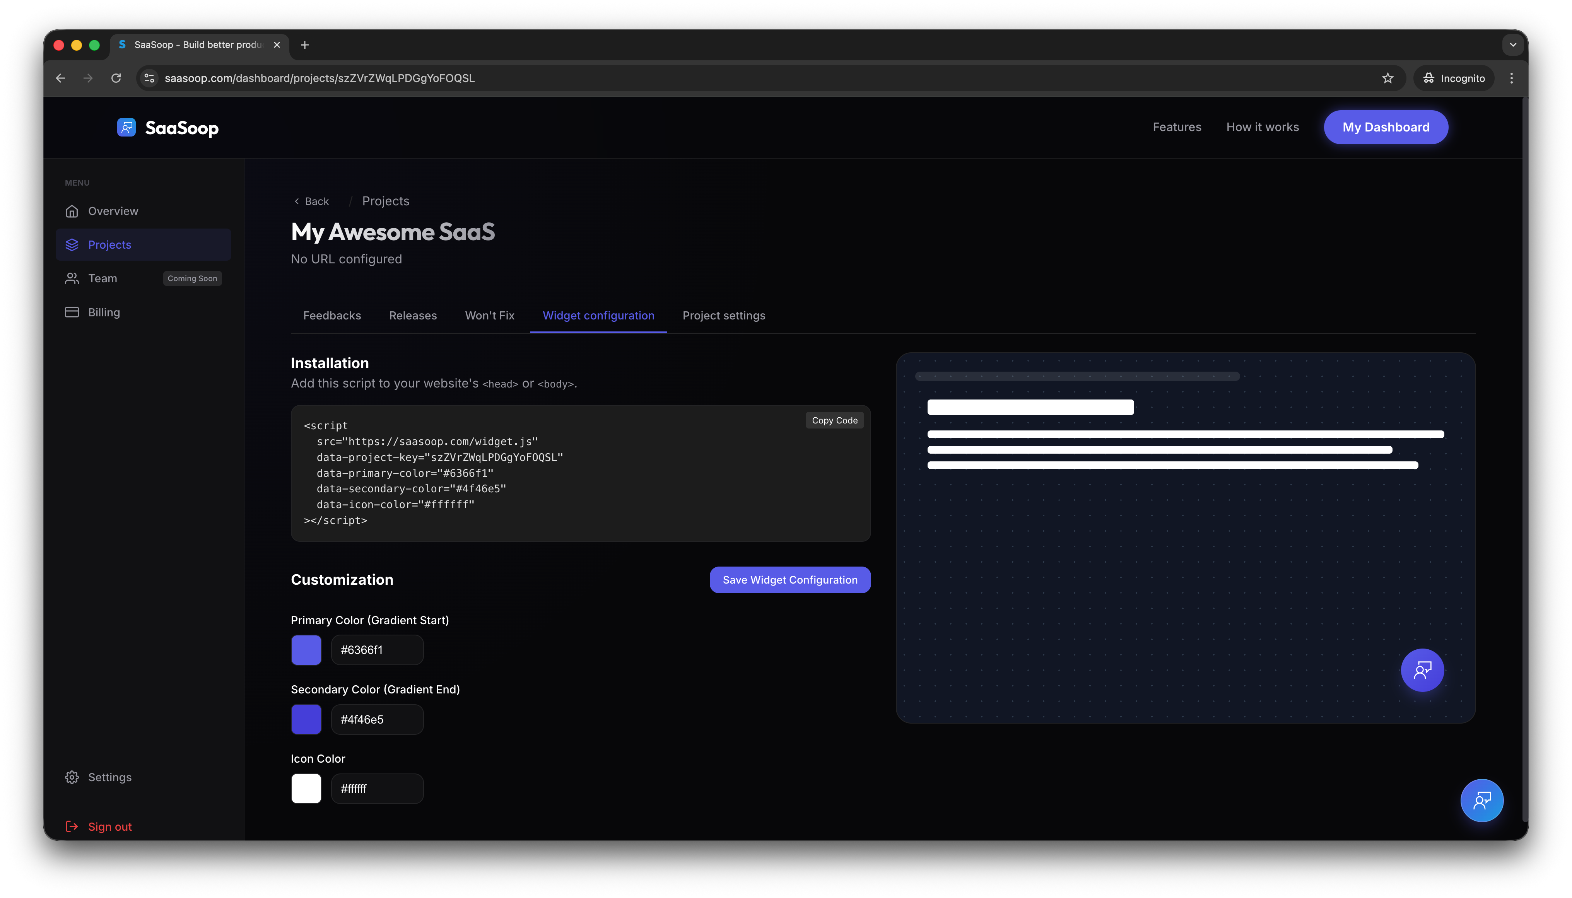This screenshot has height=898, width=1572.
Task: Select the Projects layers icon in sidebar
Action: coord(72,244)
